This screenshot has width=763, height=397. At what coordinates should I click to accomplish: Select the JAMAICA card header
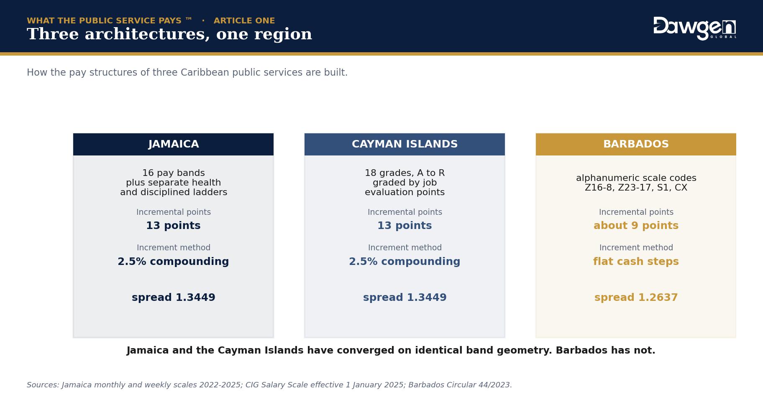[173, 144]
